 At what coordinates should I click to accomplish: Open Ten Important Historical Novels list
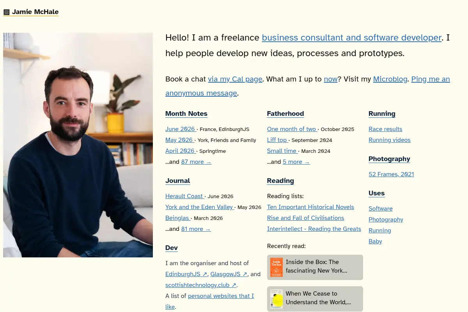tap(310, 207)
